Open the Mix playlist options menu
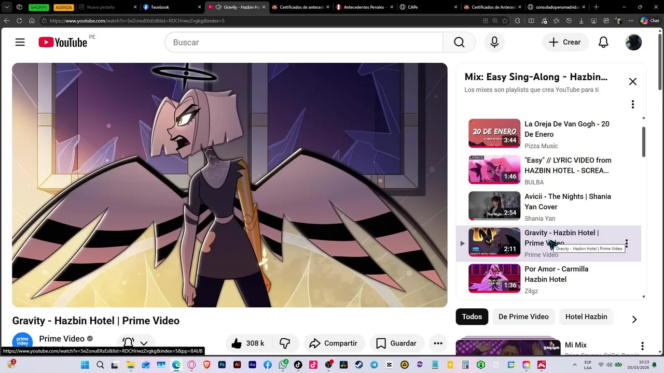The height and width of the screenshot is (373, 664). [x=632, y=104]
